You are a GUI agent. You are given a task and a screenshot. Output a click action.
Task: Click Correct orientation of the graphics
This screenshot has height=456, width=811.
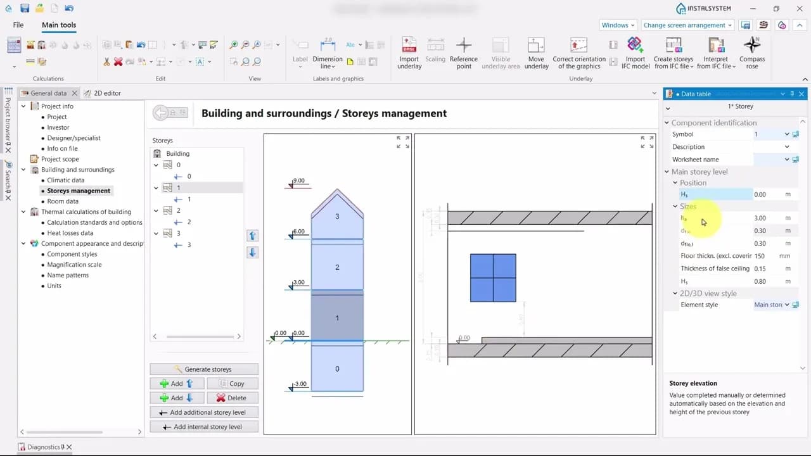(578, 46)
